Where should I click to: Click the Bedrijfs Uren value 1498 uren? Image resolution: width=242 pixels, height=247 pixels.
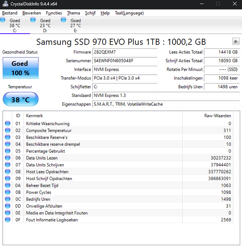pos(222,87)
